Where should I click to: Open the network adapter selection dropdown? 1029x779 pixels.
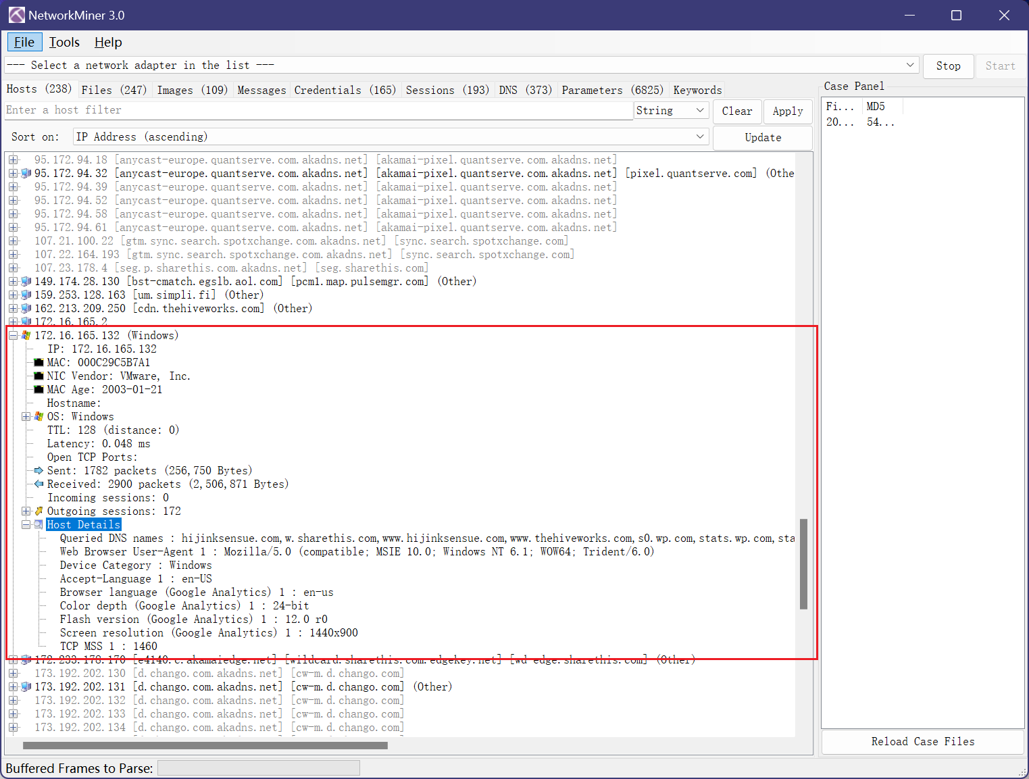(910, 65)
